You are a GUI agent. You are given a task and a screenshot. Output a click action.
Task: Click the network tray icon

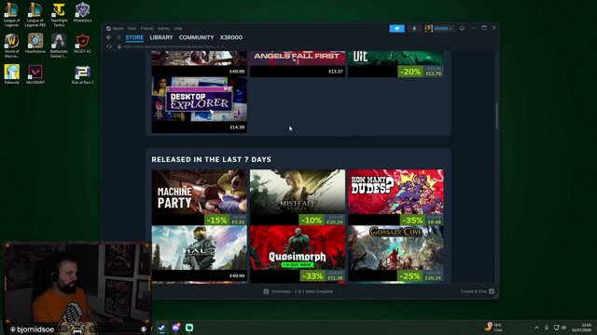tap(556, 328)
